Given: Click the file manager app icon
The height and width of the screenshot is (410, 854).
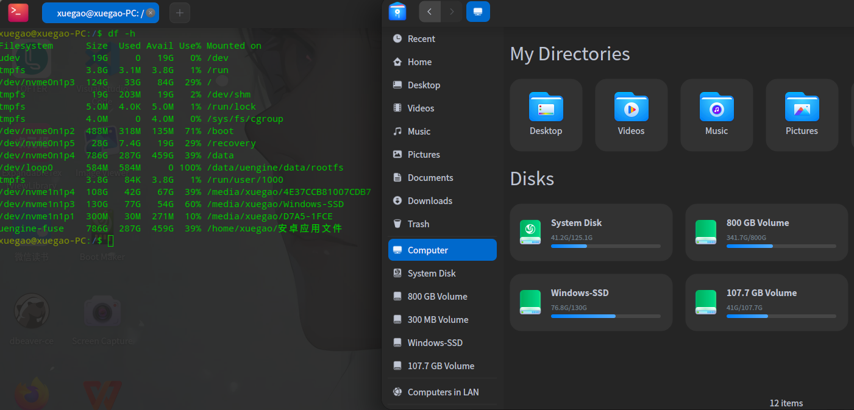Looking at the screenshot, I should click(397, 12).
